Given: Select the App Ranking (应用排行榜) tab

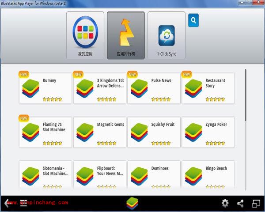Looking at the screenshot, I should 126,35.
